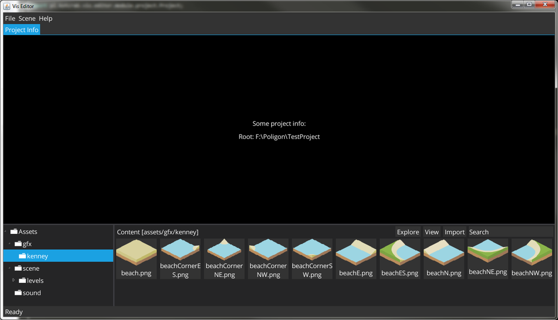Screen dimensions: 558x320
Task: Click the Assets root folder icon
Action: point(14,232)
